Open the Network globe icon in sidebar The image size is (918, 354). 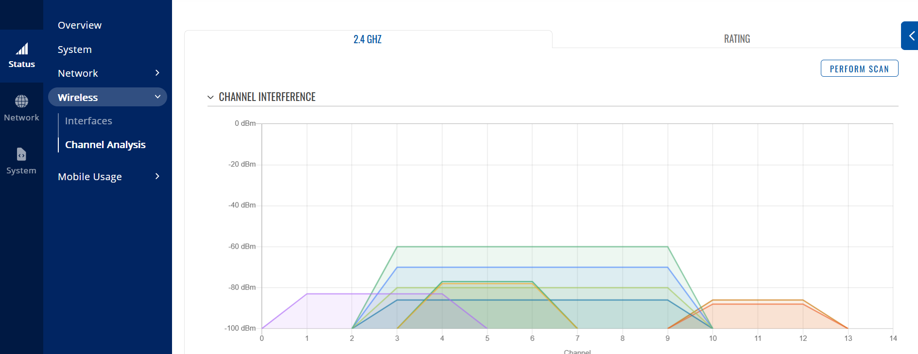click(x=21, y=101)
